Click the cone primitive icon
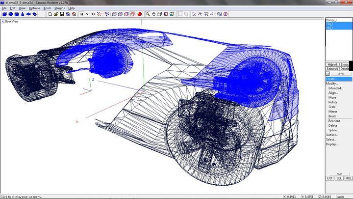 (x=23, y=14)
